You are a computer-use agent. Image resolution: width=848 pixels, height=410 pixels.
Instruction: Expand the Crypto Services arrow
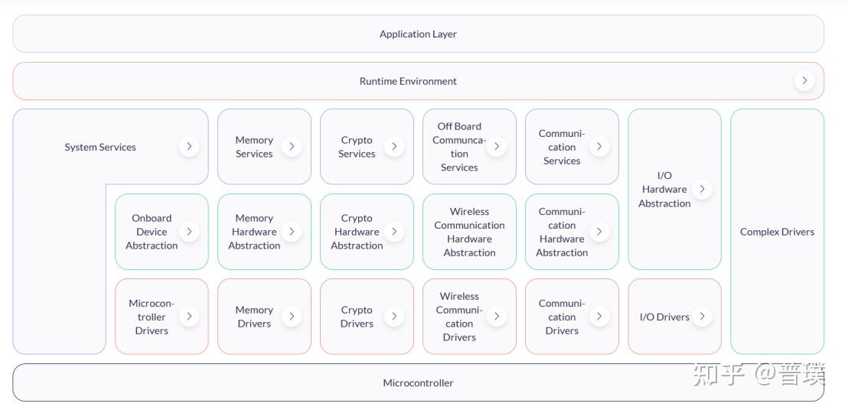pos(394,146)
